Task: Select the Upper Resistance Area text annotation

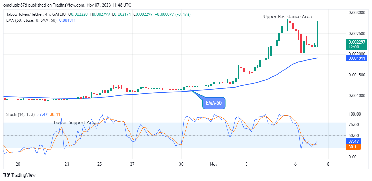Action: coord(288,16)
